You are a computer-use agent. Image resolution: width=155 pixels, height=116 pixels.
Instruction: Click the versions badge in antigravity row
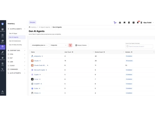[x=129, y=56]
